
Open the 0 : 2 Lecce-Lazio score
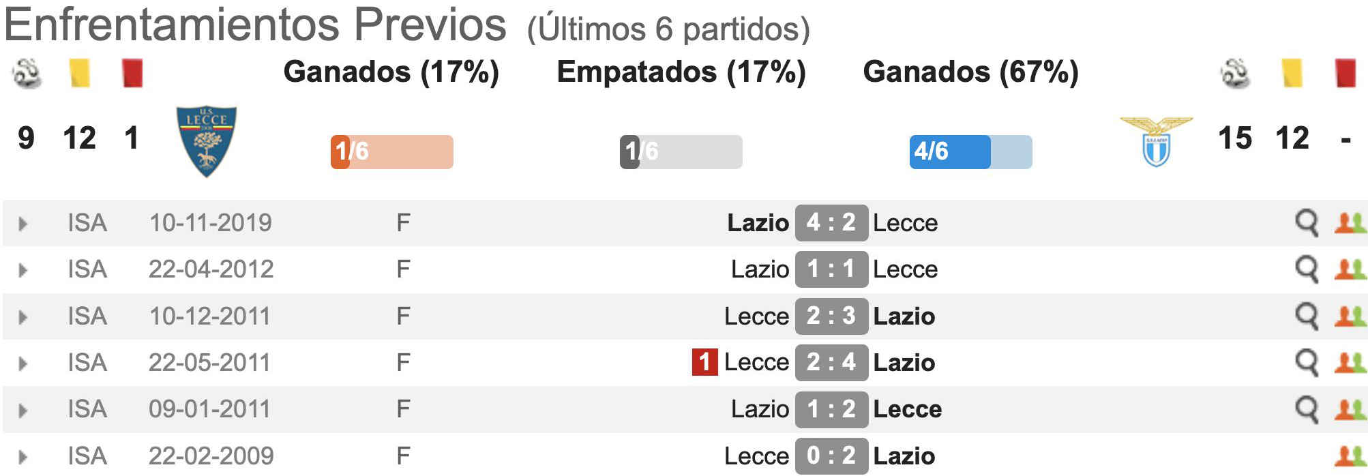pos(831,456)
